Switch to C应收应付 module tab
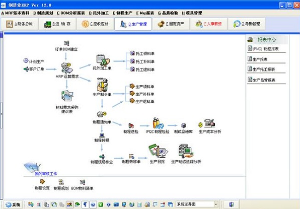The width and height of the screenshot is (300, 209). (95, 24)
